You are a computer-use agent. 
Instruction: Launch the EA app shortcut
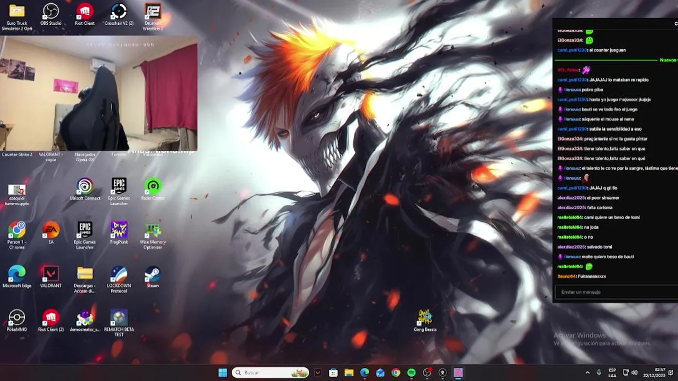(51, 233)
